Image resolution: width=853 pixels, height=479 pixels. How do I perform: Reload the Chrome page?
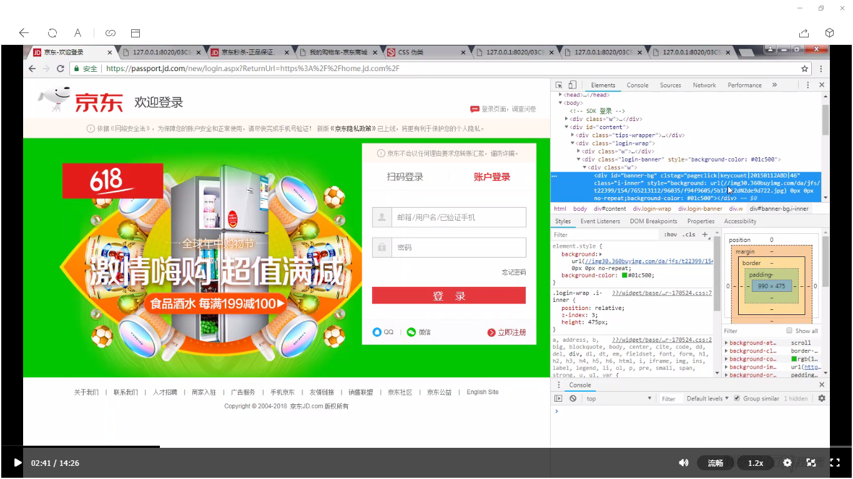point(61,69)
